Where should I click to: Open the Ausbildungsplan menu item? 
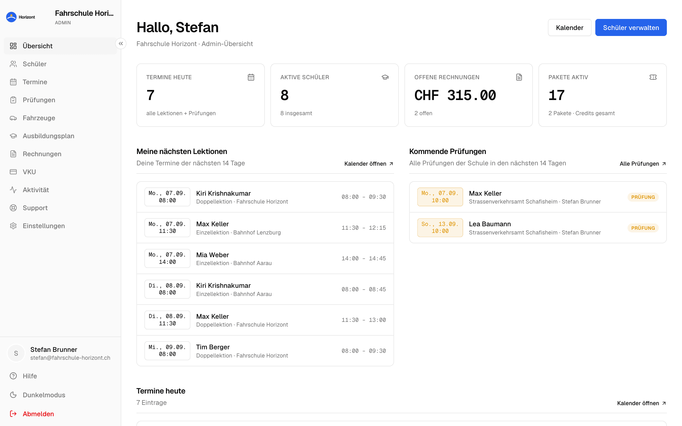[60, 136]
